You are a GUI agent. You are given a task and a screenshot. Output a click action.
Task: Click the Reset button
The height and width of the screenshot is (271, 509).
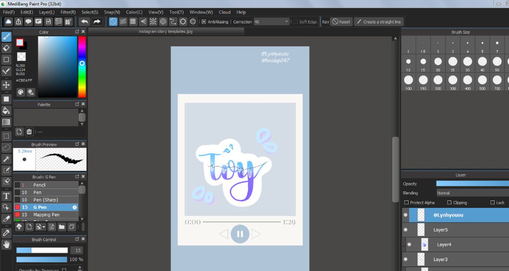[x=341, y=22]
